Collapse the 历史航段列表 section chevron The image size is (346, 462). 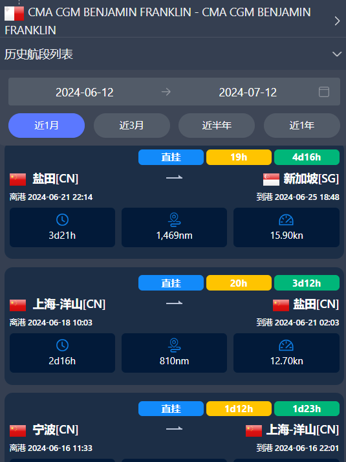tap(337, 54)
